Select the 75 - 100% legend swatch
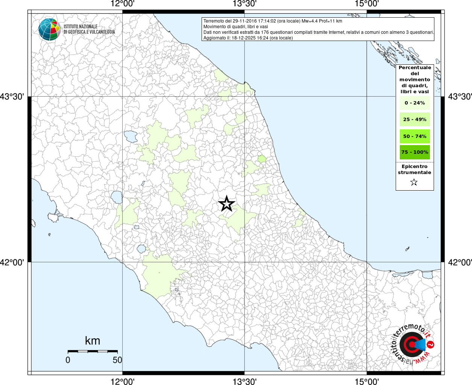 coord(415,152)
